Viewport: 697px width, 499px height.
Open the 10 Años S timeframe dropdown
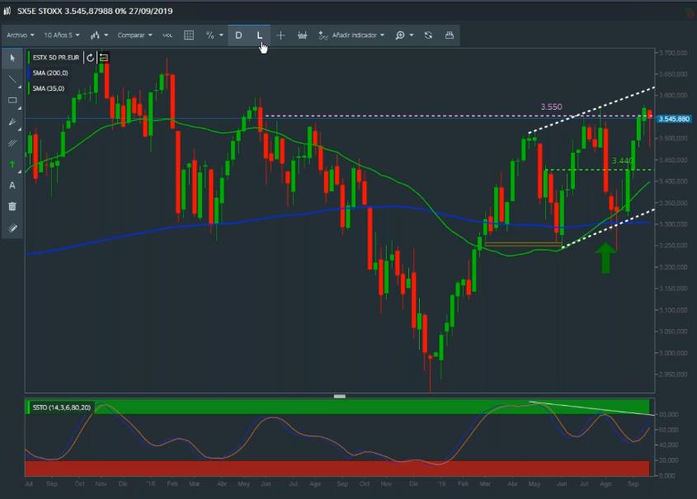pos(62,35)
